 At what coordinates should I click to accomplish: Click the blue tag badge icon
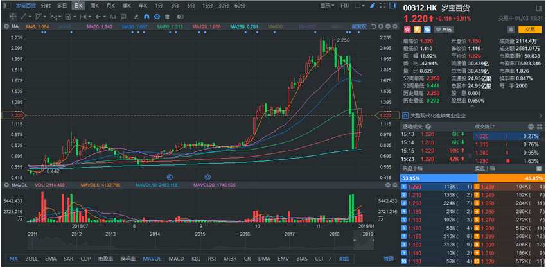click(x=427, y=30)
